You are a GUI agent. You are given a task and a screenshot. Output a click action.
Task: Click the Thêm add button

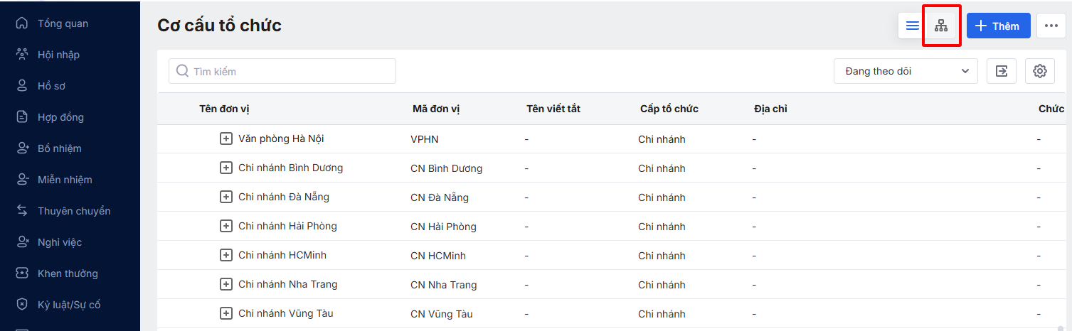coord(998,26)
